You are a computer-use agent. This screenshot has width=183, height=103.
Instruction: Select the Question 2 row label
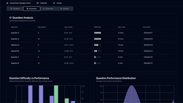click(x=15, y=33)
